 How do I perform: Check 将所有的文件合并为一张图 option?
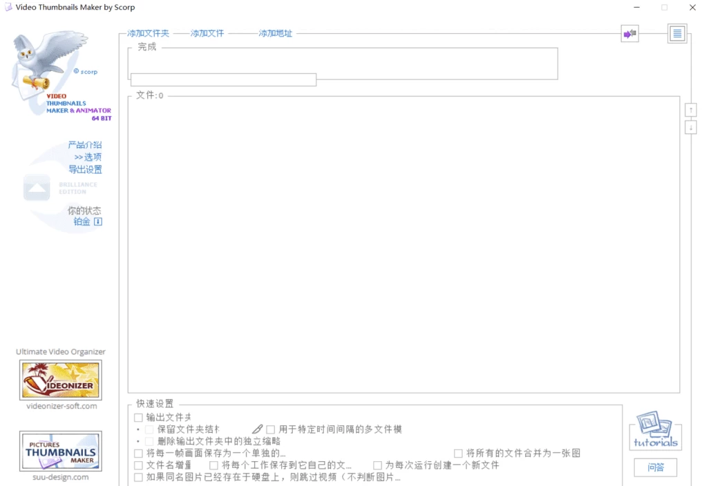[458, 453]
